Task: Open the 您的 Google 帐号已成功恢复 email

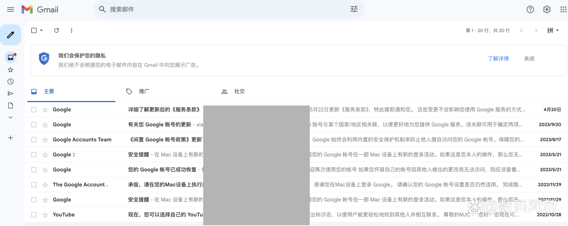Action: 296,170
